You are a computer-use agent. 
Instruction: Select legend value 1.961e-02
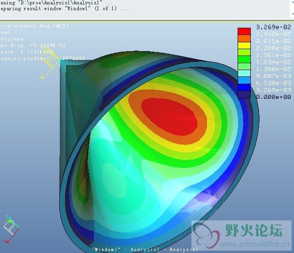pyautogui.click(x=274, y=55)
